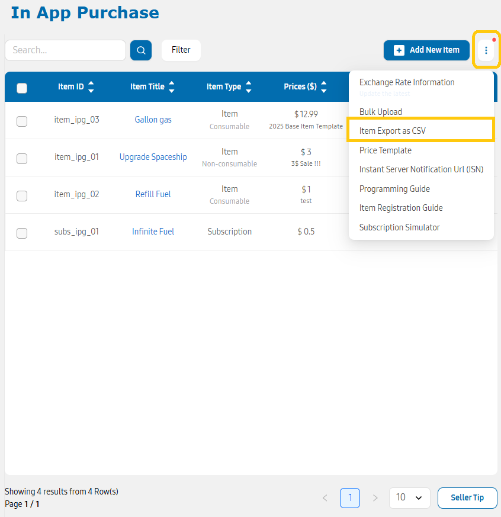501x517 pixels.
Task: Open the Refill Fuel item link
Action: [153, 194]
